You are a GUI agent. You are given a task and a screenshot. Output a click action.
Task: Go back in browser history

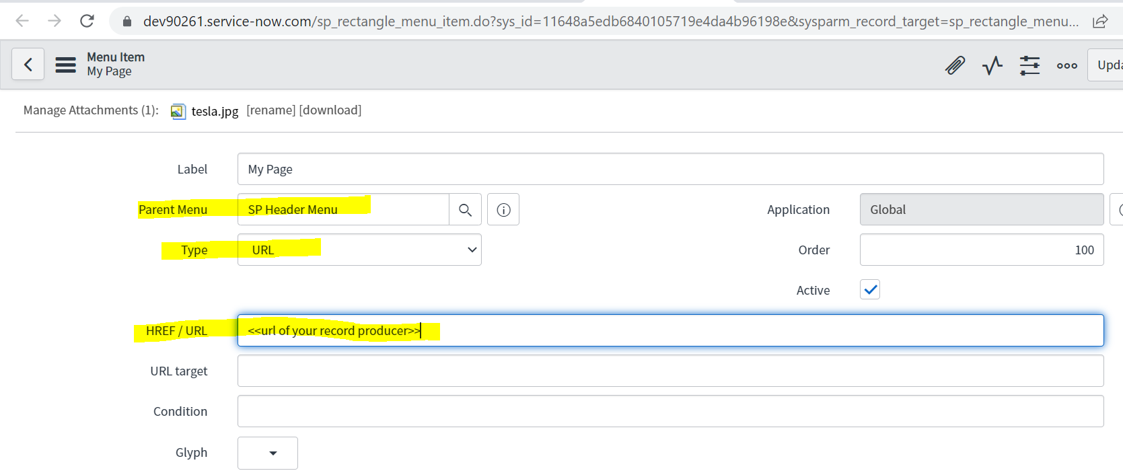[x=22, y=21]
